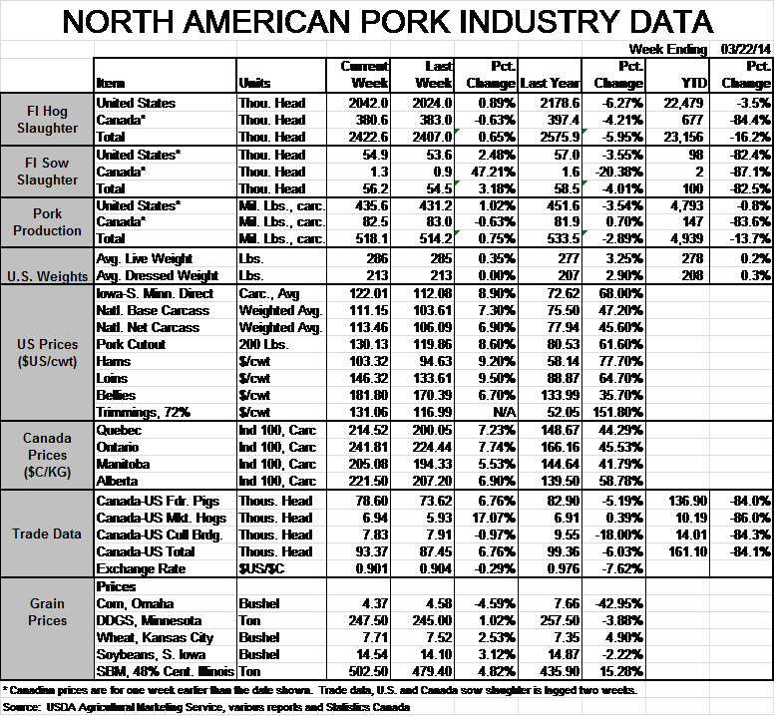
Task: Select Hams current price 103.32
Action: point(368,361)
